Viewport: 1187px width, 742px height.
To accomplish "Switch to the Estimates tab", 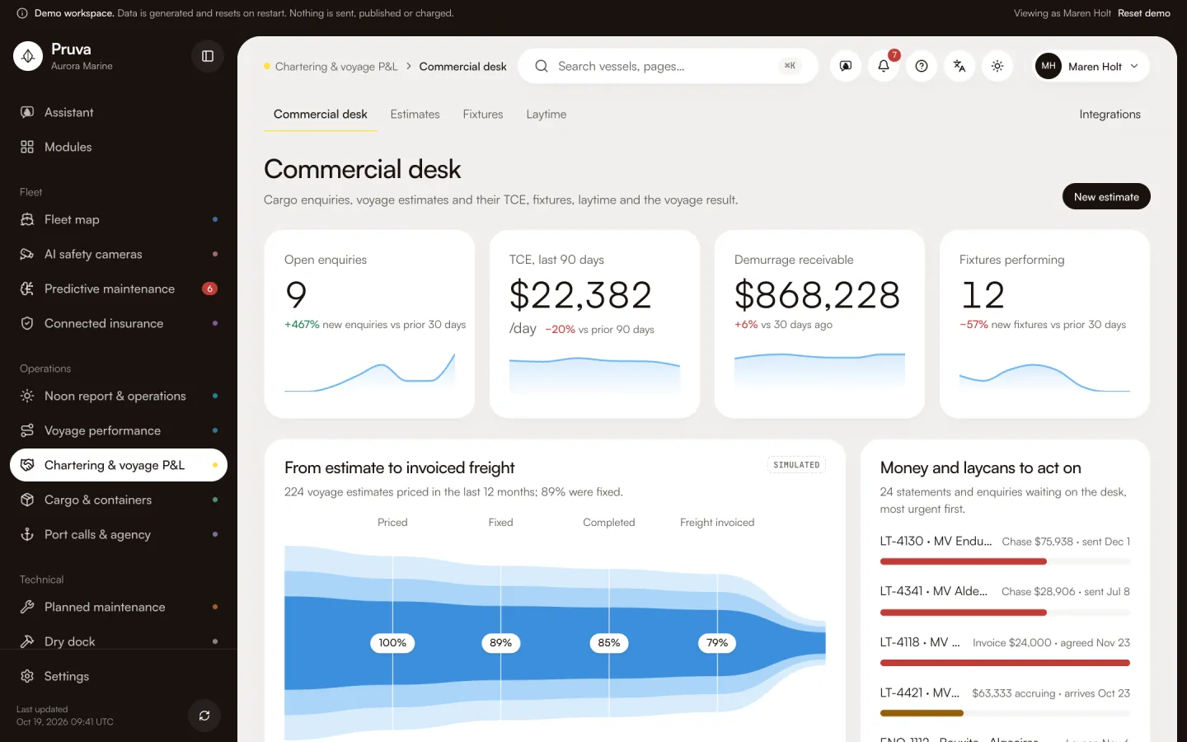I will pyautogui.click(x=415, y=114).
